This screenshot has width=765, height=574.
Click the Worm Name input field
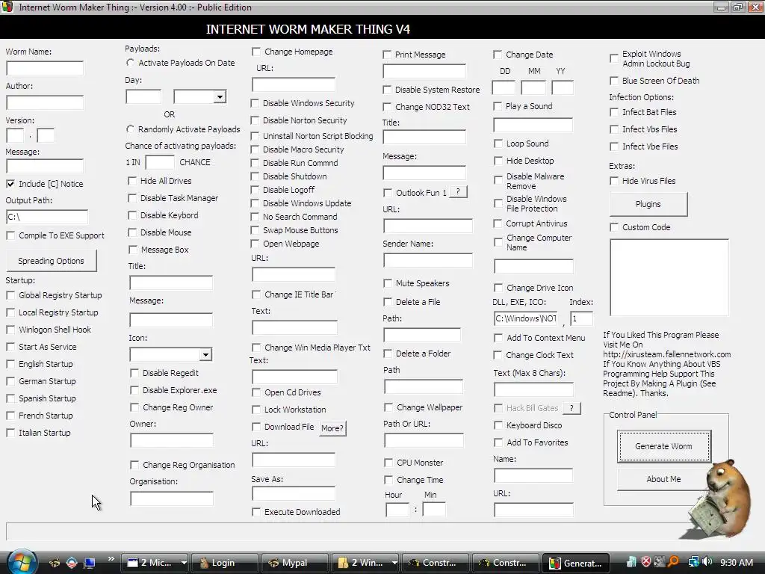click(45, 68)
